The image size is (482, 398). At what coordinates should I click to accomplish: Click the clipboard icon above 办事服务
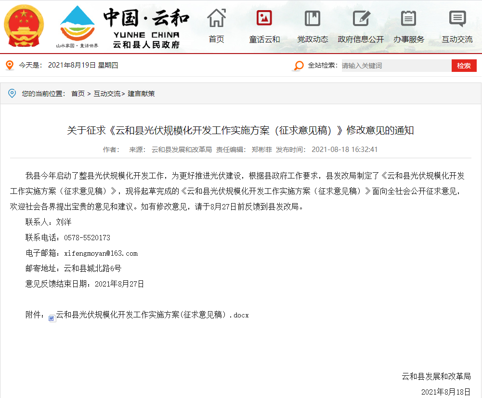(x=409, y=18)
